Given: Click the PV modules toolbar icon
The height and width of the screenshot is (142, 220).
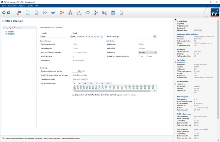Looking at the screenshot, I should 53,13.
